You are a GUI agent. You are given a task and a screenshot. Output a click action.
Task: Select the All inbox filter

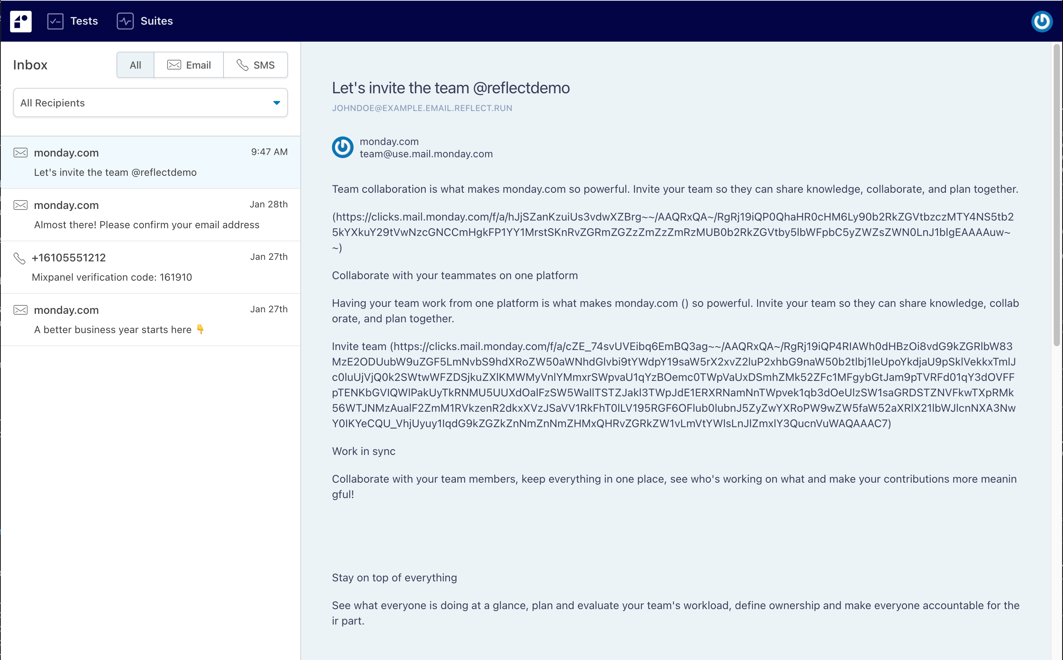(x=135, y=65)
